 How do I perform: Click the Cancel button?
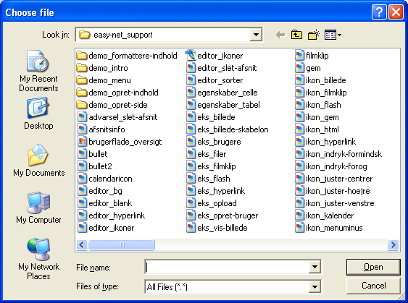tap(373, 286)
